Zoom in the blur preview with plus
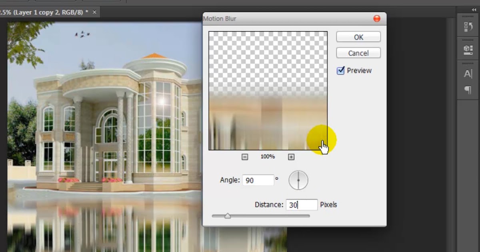The image size is (480, 252). point(291,157)
